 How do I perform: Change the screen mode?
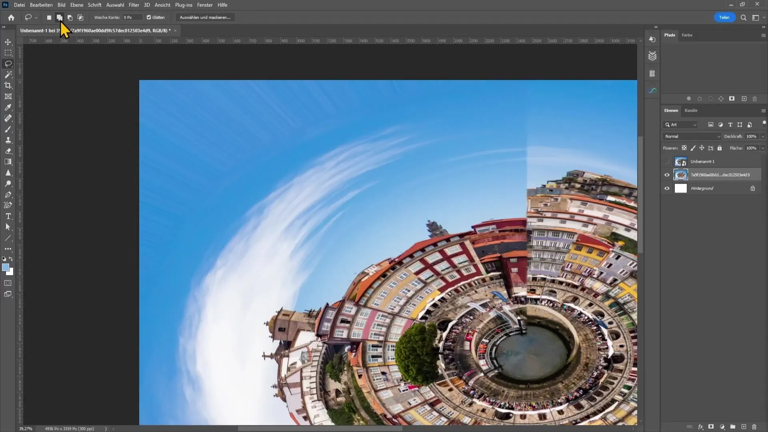pos(8,294)
